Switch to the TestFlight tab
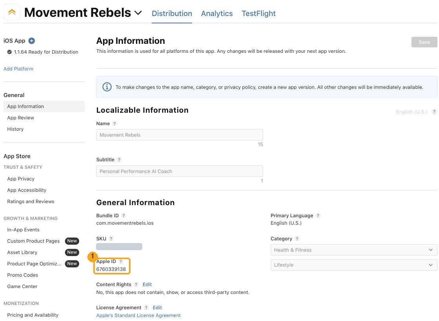The height and width of the screenshot is (321, 439). [258, 13]
